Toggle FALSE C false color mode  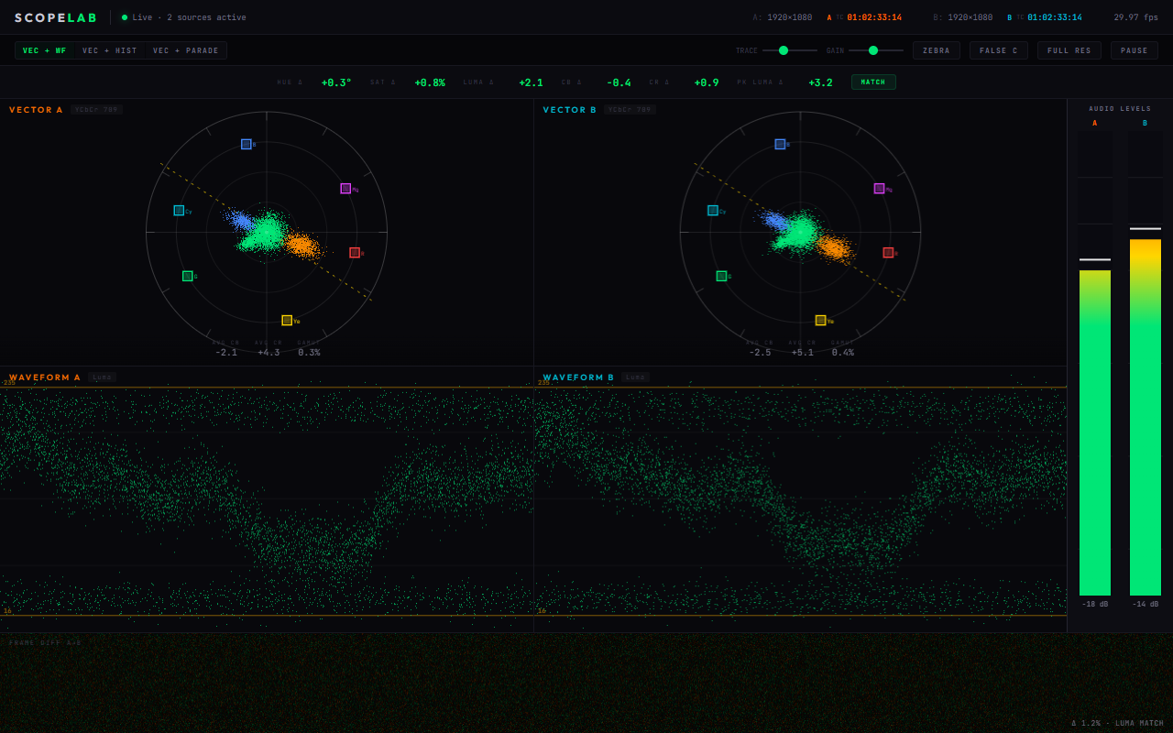(999, 50)
